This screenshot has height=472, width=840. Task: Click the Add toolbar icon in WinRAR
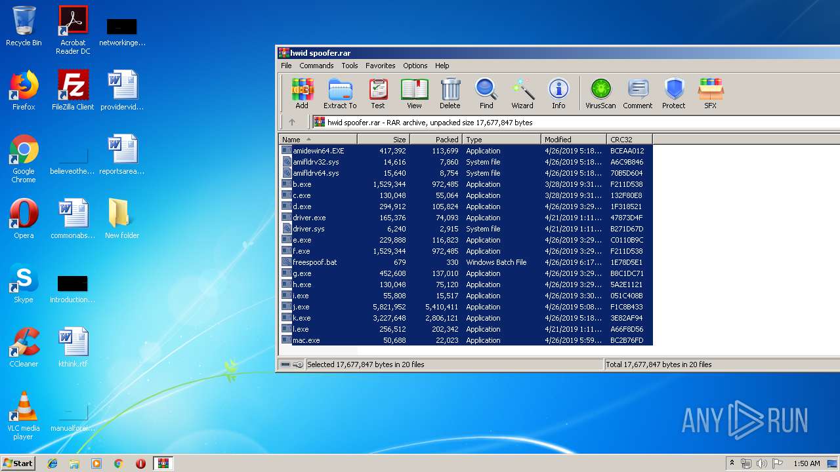(x=302, y=93)
